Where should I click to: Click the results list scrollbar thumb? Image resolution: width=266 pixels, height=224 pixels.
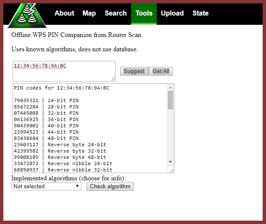click(170, 100)
